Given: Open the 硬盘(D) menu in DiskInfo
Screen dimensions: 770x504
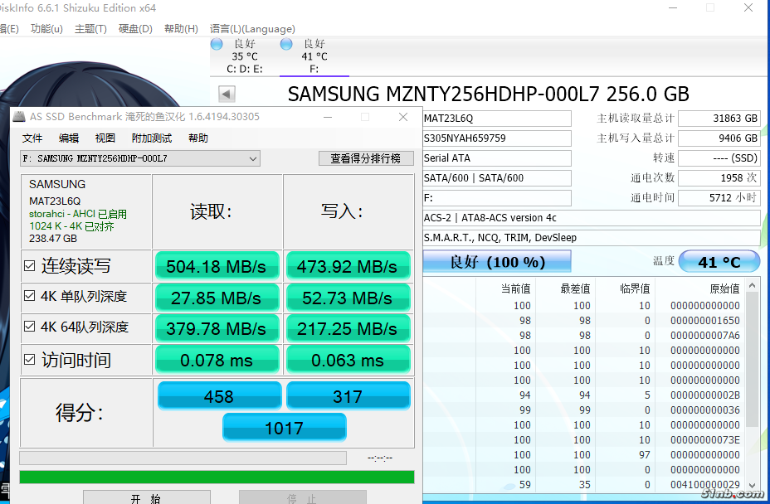Looking at the screenshot, I should 135,29.
